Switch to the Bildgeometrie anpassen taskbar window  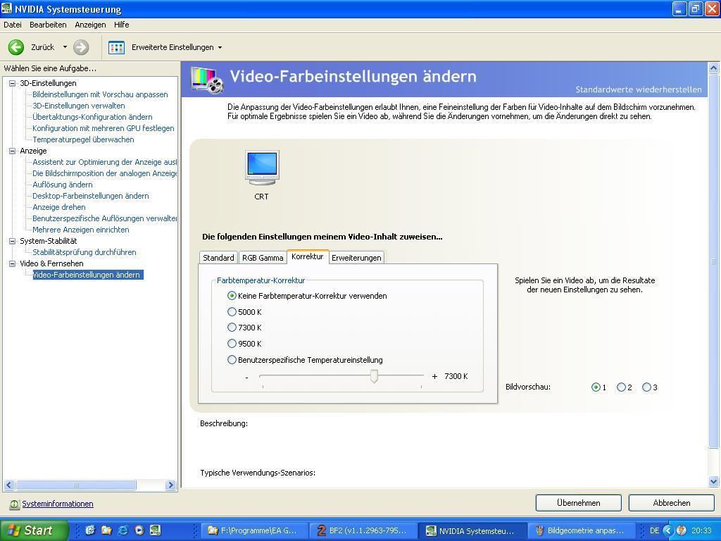[581, 531]
